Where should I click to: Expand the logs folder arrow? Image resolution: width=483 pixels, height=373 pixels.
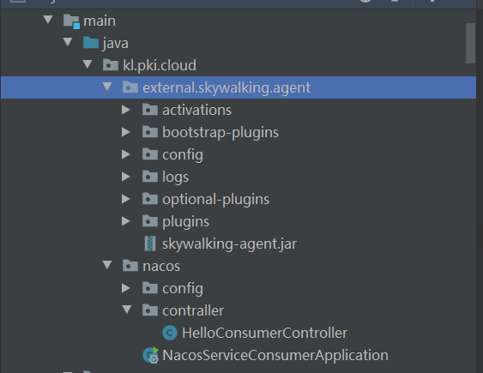pyautogui.click(x=125, y=177)
